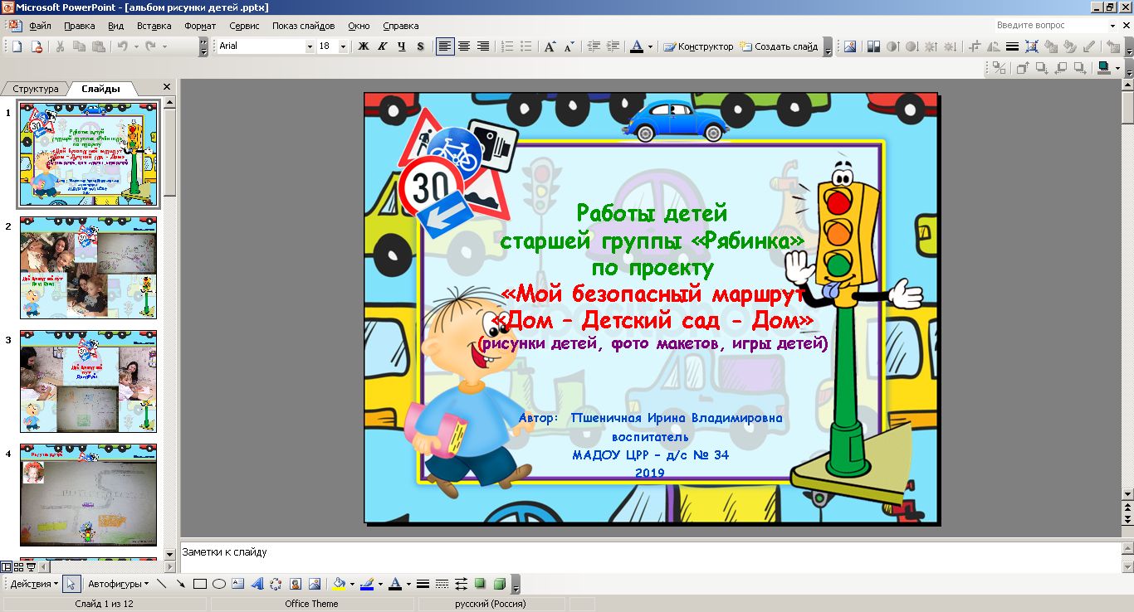Apply shadow style to object
This screenshot has width=1134, height=612.
click(x=480, y=584)
